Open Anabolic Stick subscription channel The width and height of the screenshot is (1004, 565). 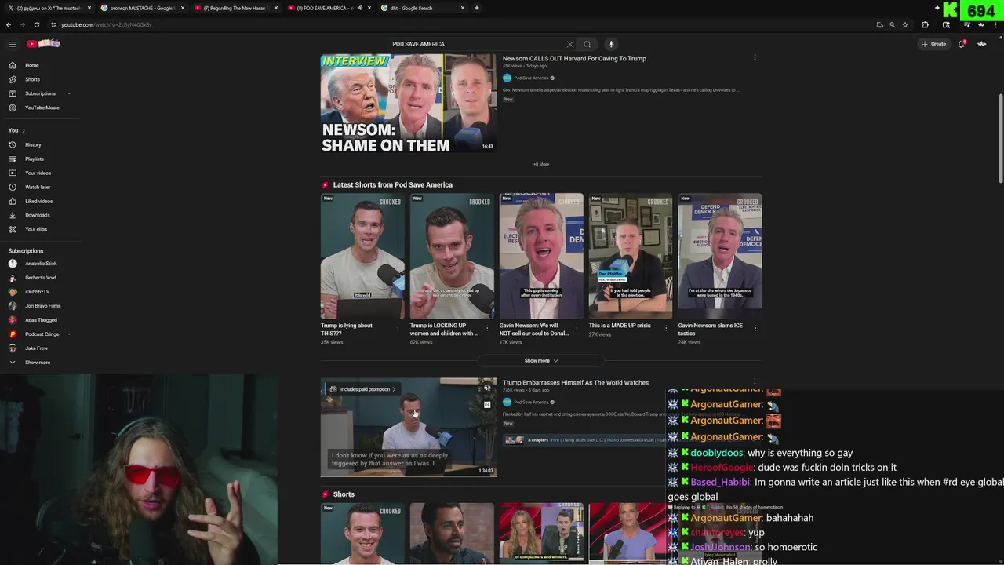(39, 264)
